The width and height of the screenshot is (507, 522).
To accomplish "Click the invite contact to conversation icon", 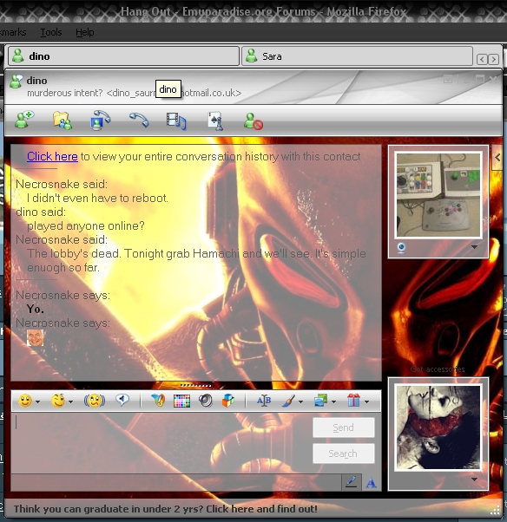I will [x=24, y=120].
